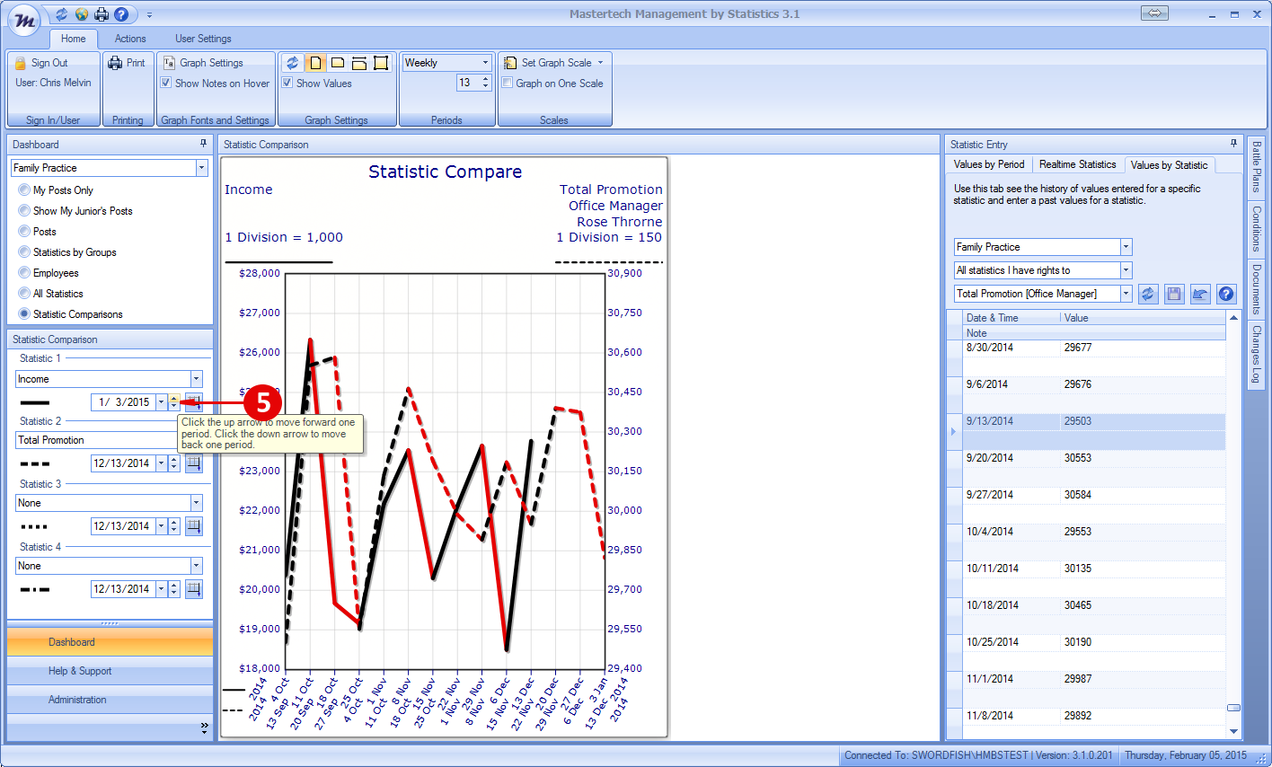This screenshot has width=1272, height=767.
Task: Select the fit-to-width graph layout icon
Action: tap(359, 63)
